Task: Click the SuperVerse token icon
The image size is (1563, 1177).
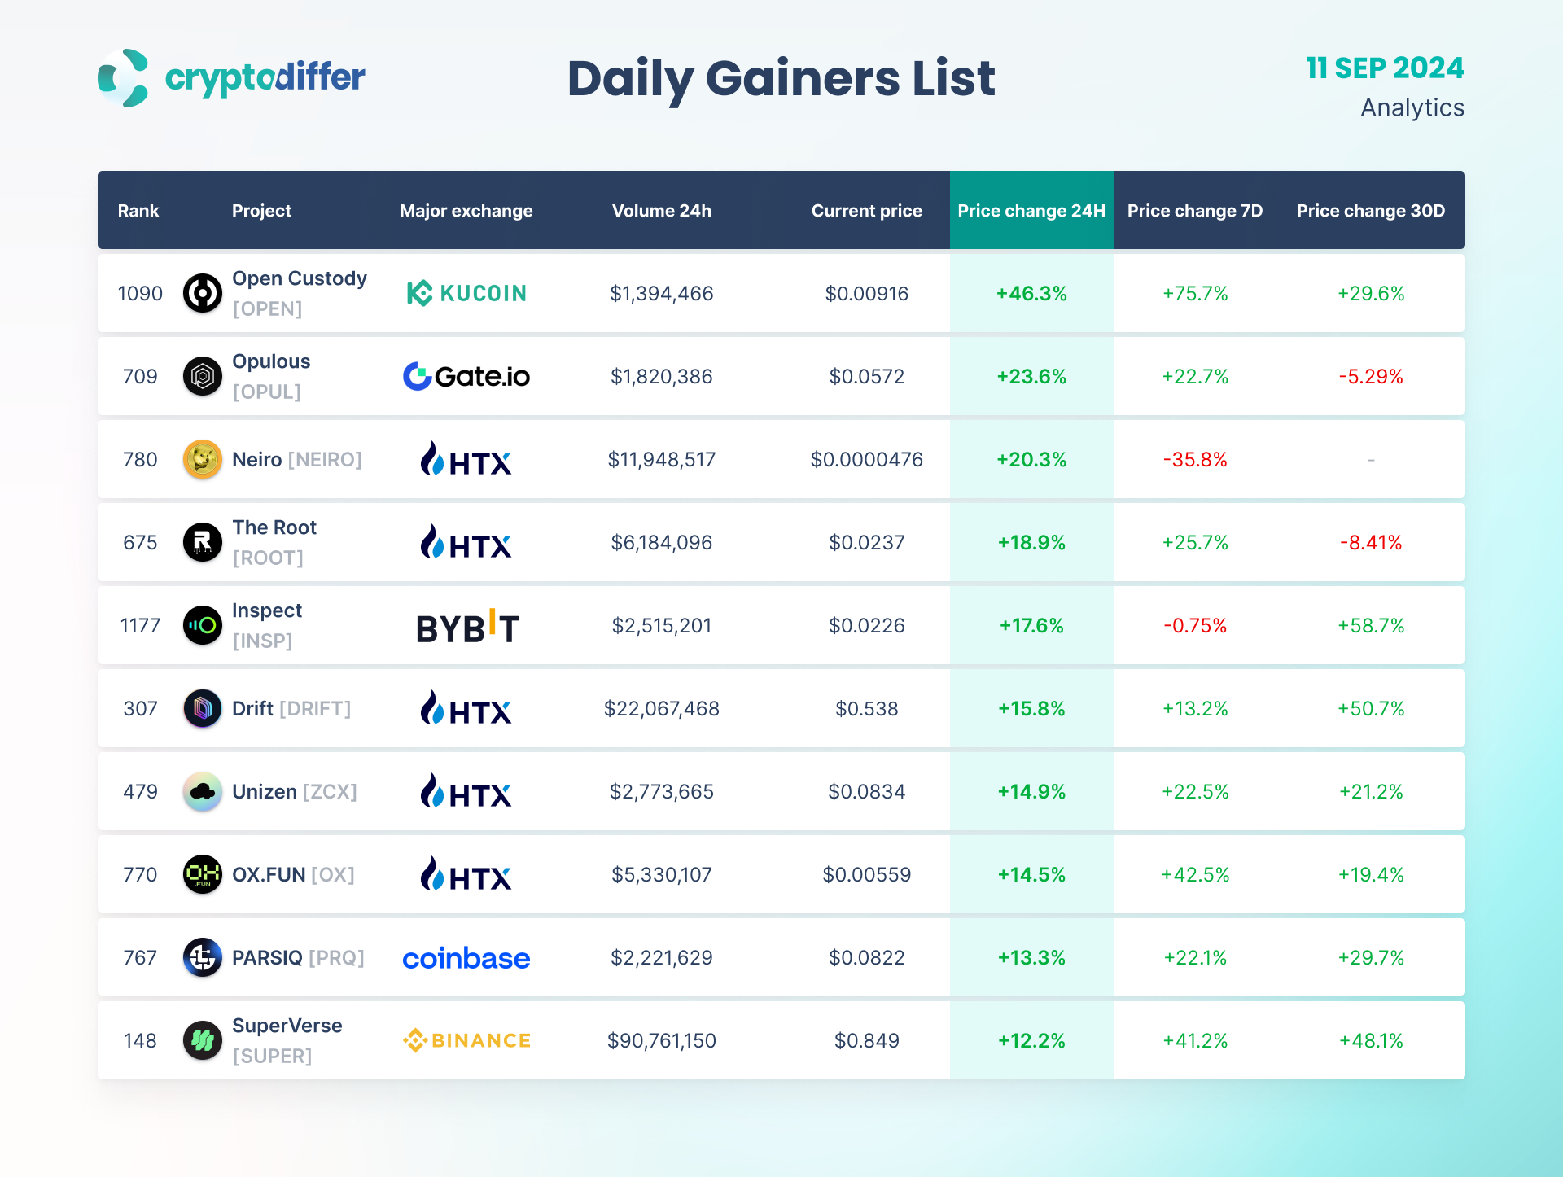Action: point(203,1040)
